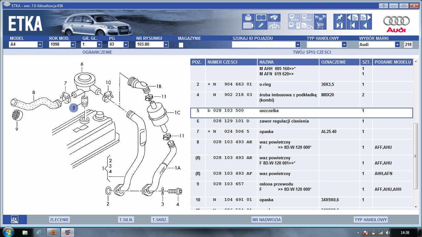Click the PODANIE MODELU column header
422x237 pixels.
point(393,62)
